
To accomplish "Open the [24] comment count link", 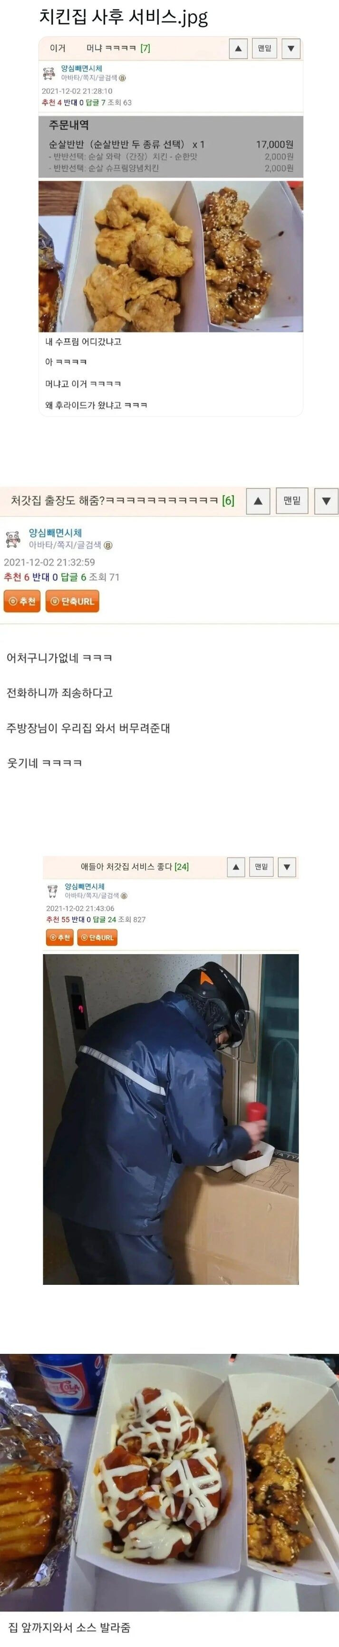I will (x=181, y=867).
